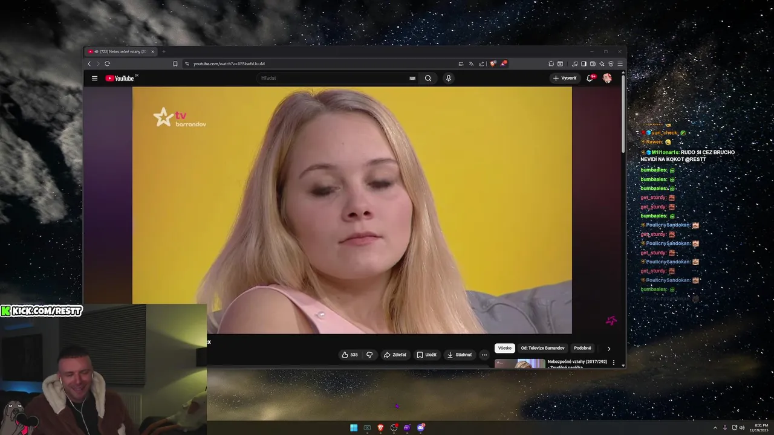Click the Zdieľať share button
The image size is (774, 435).
coord(395,355)
